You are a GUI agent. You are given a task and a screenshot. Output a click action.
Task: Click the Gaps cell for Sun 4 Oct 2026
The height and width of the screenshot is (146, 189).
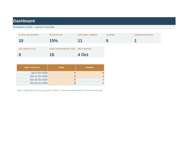point(62,73)
